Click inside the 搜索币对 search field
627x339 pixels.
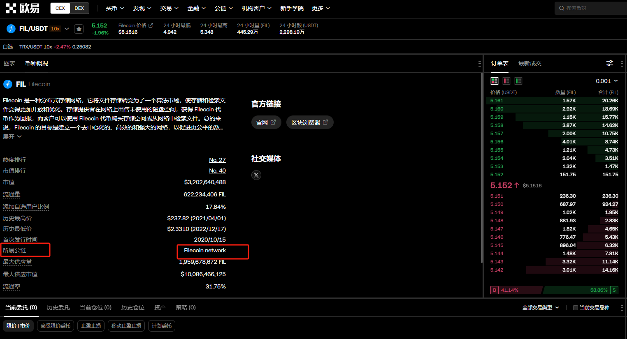click(x=591, y=8)
